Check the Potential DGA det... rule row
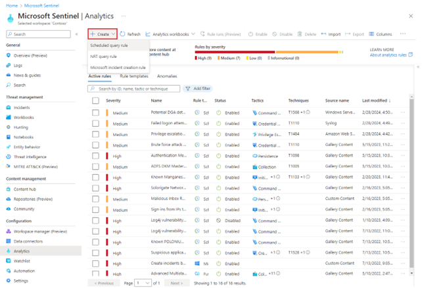 [95, 113]
